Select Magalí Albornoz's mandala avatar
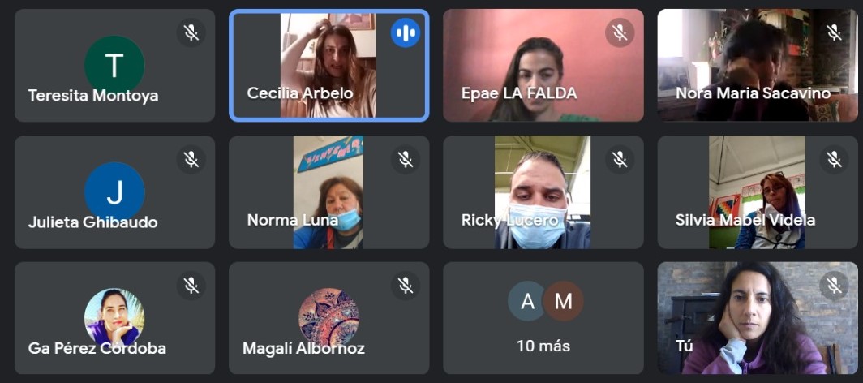Viewport: 863px width, 383px height. click(328, 317)
